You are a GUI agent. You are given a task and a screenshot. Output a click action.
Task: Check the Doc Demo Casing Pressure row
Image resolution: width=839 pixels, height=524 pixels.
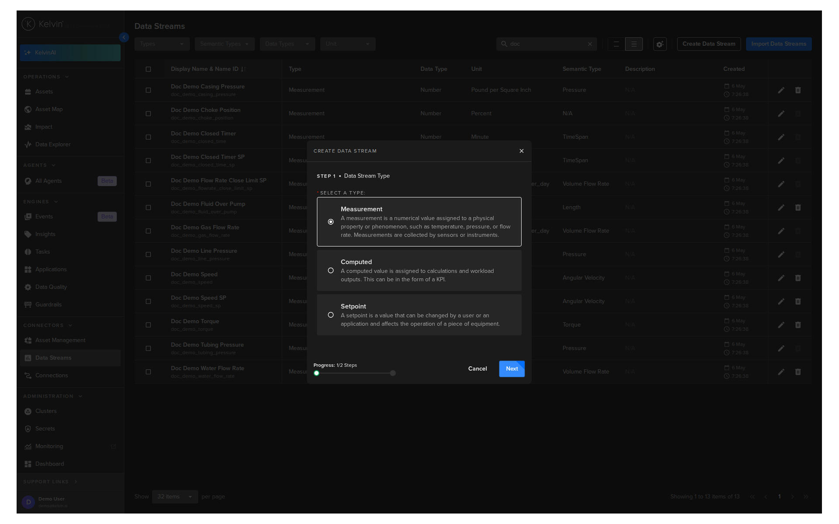[x=148, y=90]
